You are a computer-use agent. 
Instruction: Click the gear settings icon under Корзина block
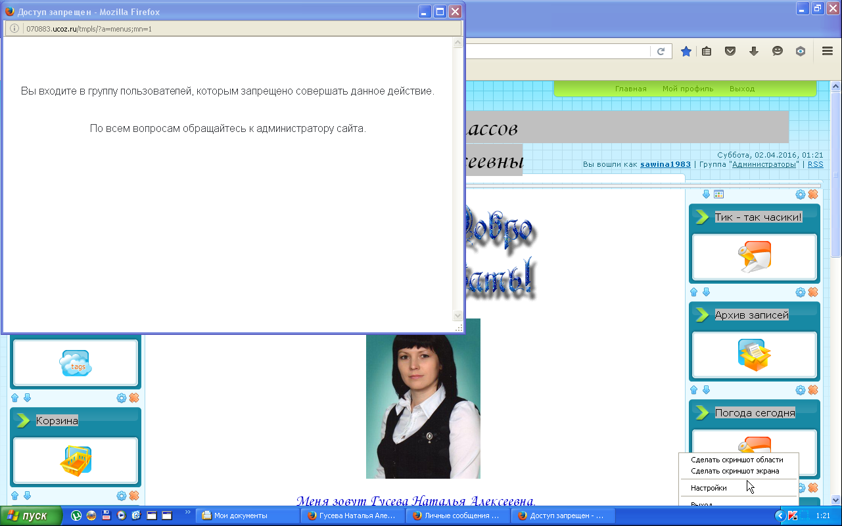[122, 496]
